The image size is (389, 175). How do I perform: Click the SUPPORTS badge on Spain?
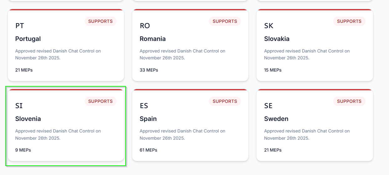[225, 101]
